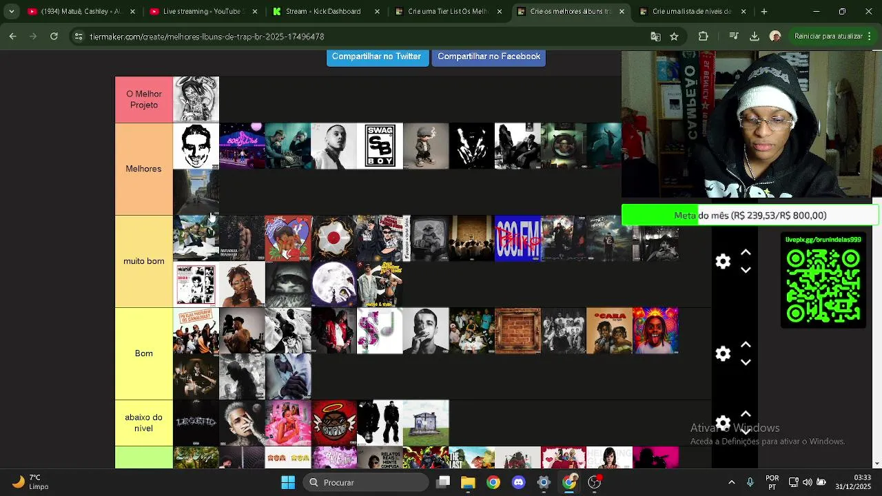This screenshot has width=882, height=496.
Task: Bookmark this page with star icon
Action: [x=674, y=37]
